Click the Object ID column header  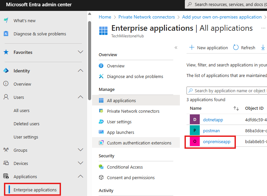click(x=254, y=108)
